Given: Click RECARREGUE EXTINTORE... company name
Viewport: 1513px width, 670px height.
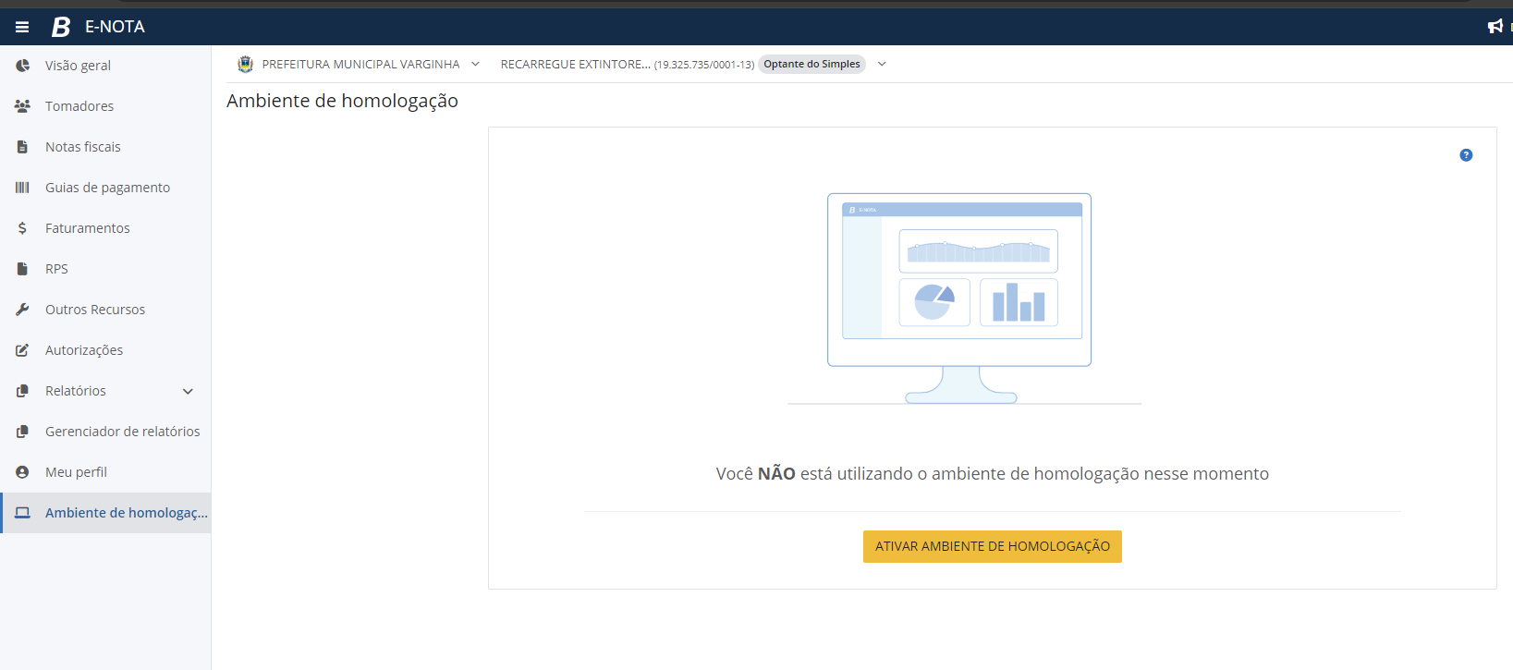Looking at the screenshot, I should [575, 65].
